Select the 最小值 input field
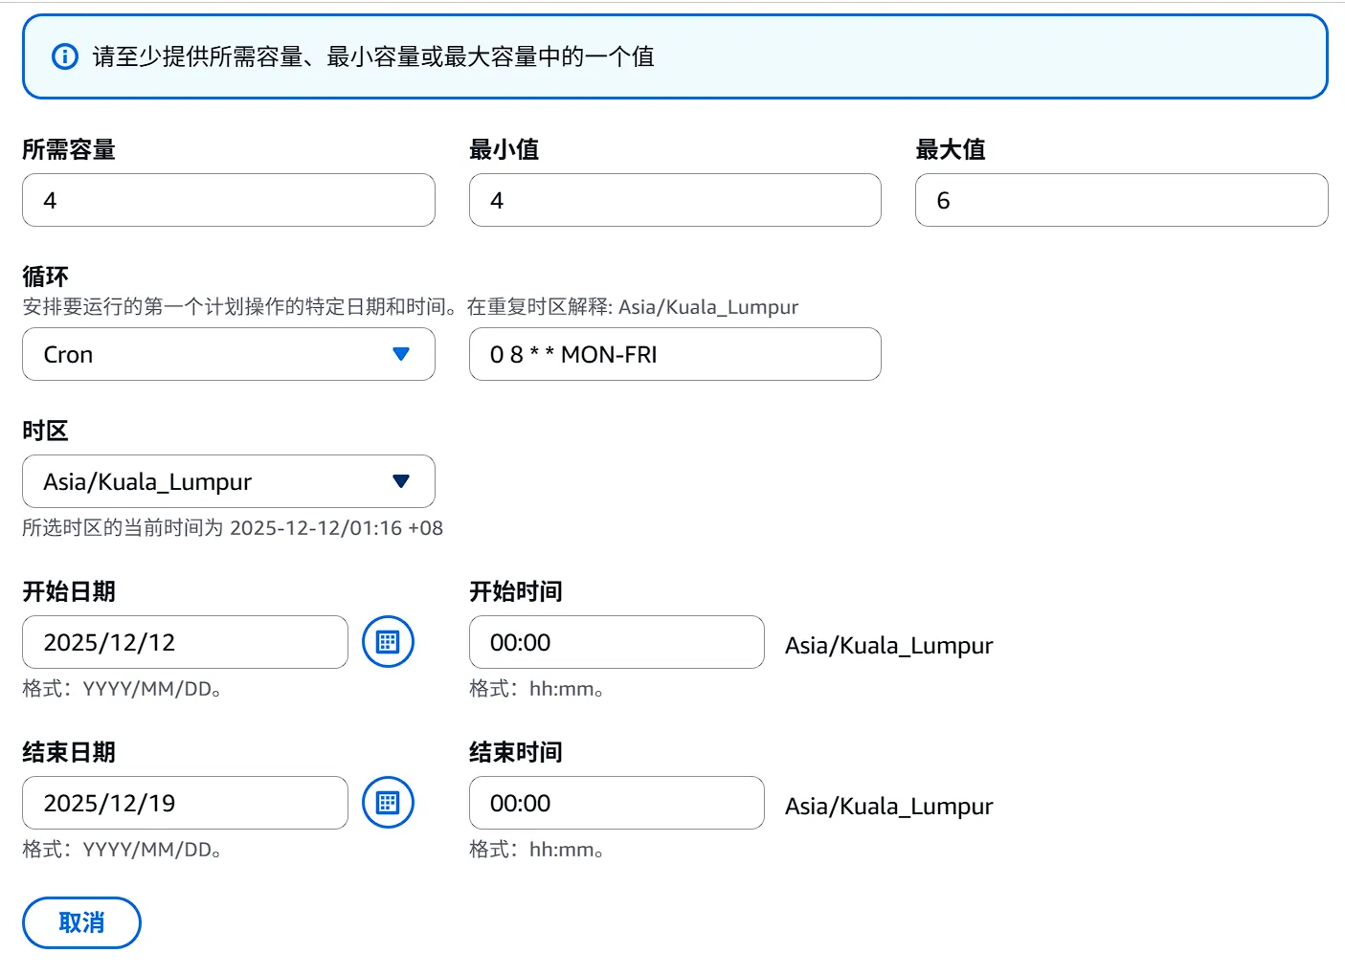Viewport: 1345px width, 975px height. pos(674,200)
